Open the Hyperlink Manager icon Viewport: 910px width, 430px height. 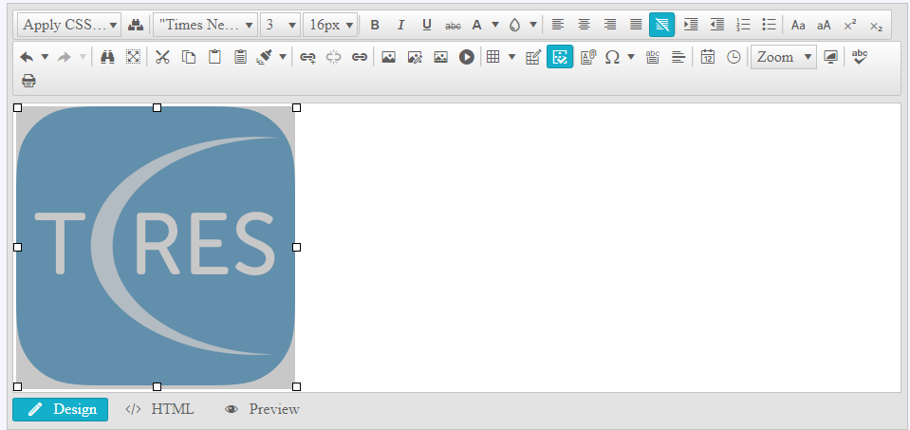tap(307, 57)
